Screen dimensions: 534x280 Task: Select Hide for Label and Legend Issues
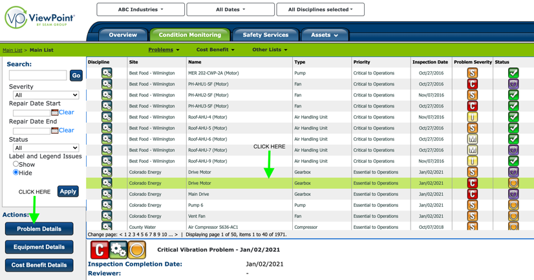(16, 173)
